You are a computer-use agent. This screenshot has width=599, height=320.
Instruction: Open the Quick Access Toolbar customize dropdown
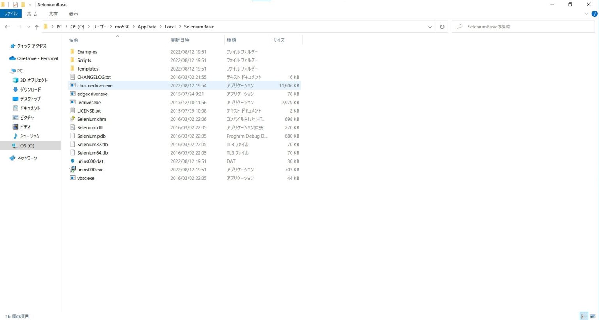pyautogui.click(x=30, y=5)
